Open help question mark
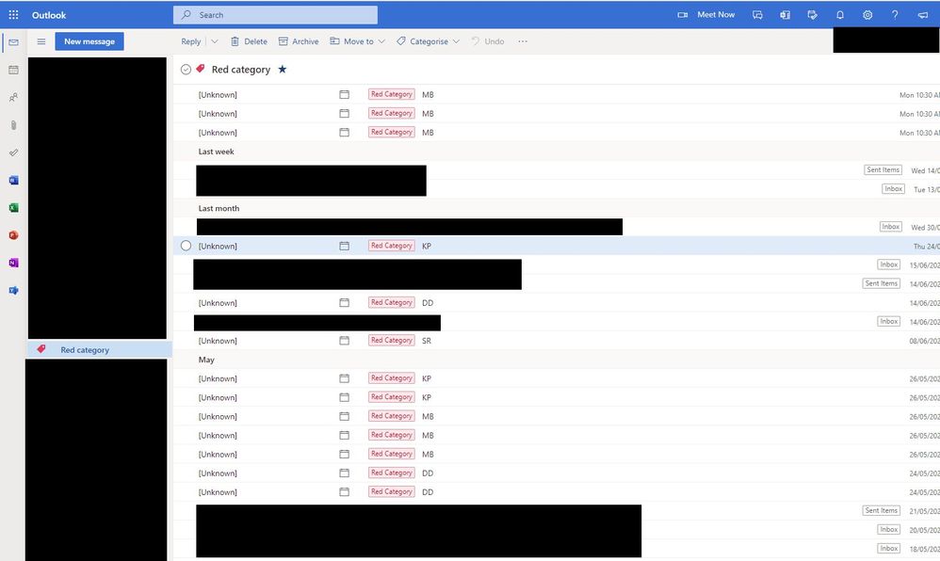 [x=895, y=15]
